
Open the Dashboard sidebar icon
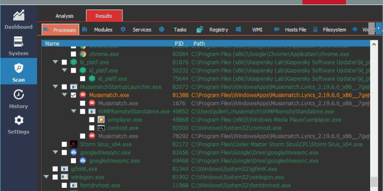(x=18, y=16)
